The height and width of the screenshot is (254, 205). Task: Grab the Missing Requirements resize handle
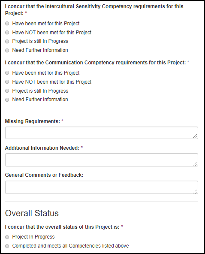click(195, 136)
